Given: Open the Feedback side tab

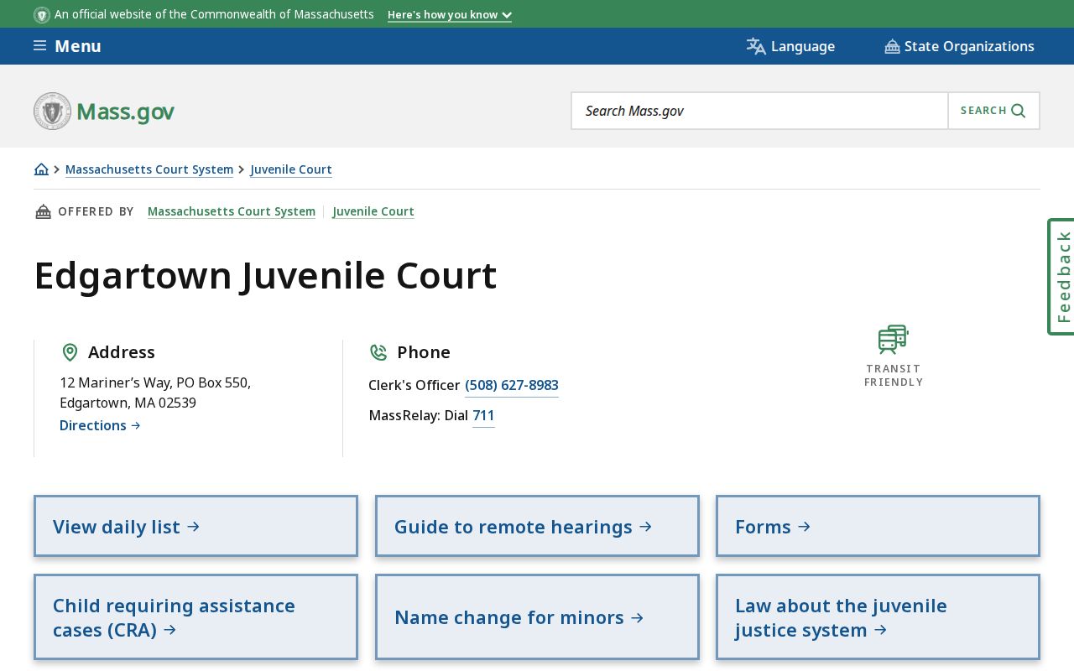Looking at the screenshot, I should pyautogui.click(x=1061, y=277).
